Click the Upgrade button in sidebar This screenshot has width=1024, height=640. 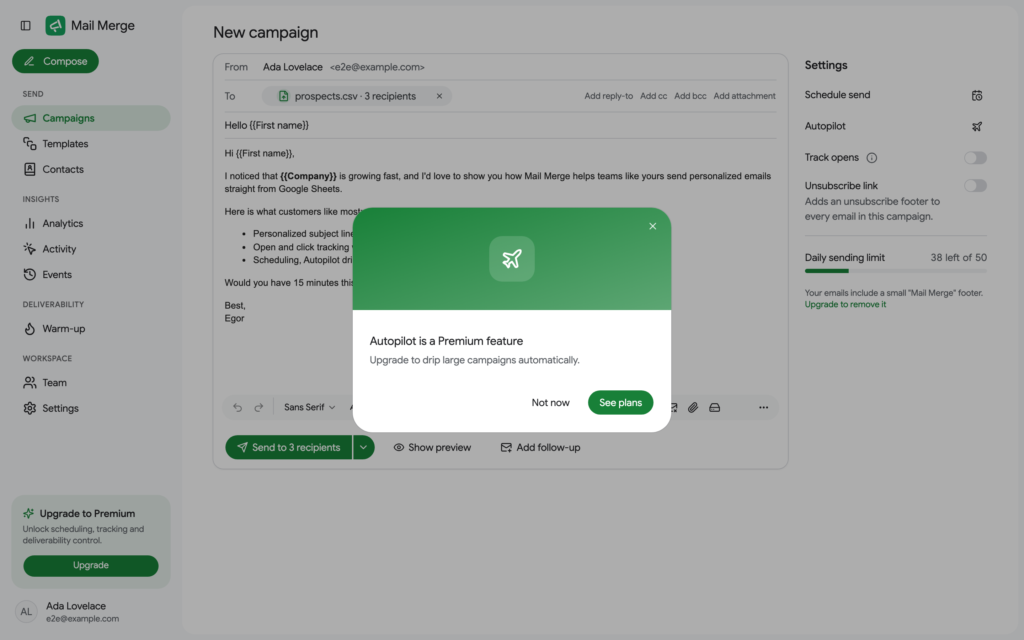pyautogui.click(x=91, y=565)
